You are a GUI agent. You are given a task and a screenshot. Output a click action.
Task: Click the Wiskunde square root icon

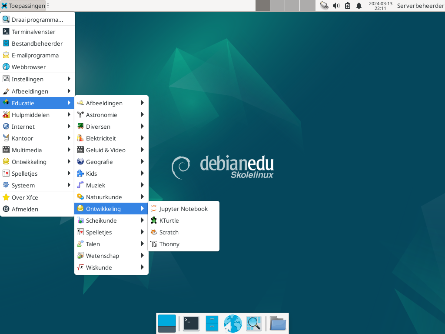coord(80,267)
